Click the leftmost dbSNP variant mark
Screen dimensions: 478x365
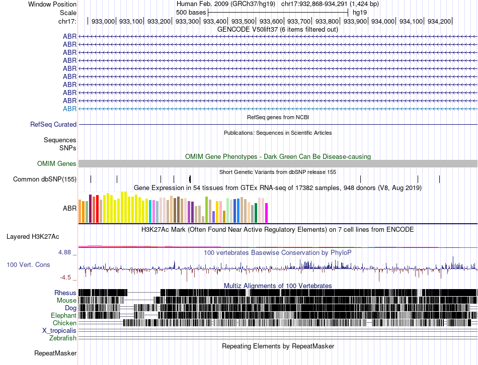point(91,179)
